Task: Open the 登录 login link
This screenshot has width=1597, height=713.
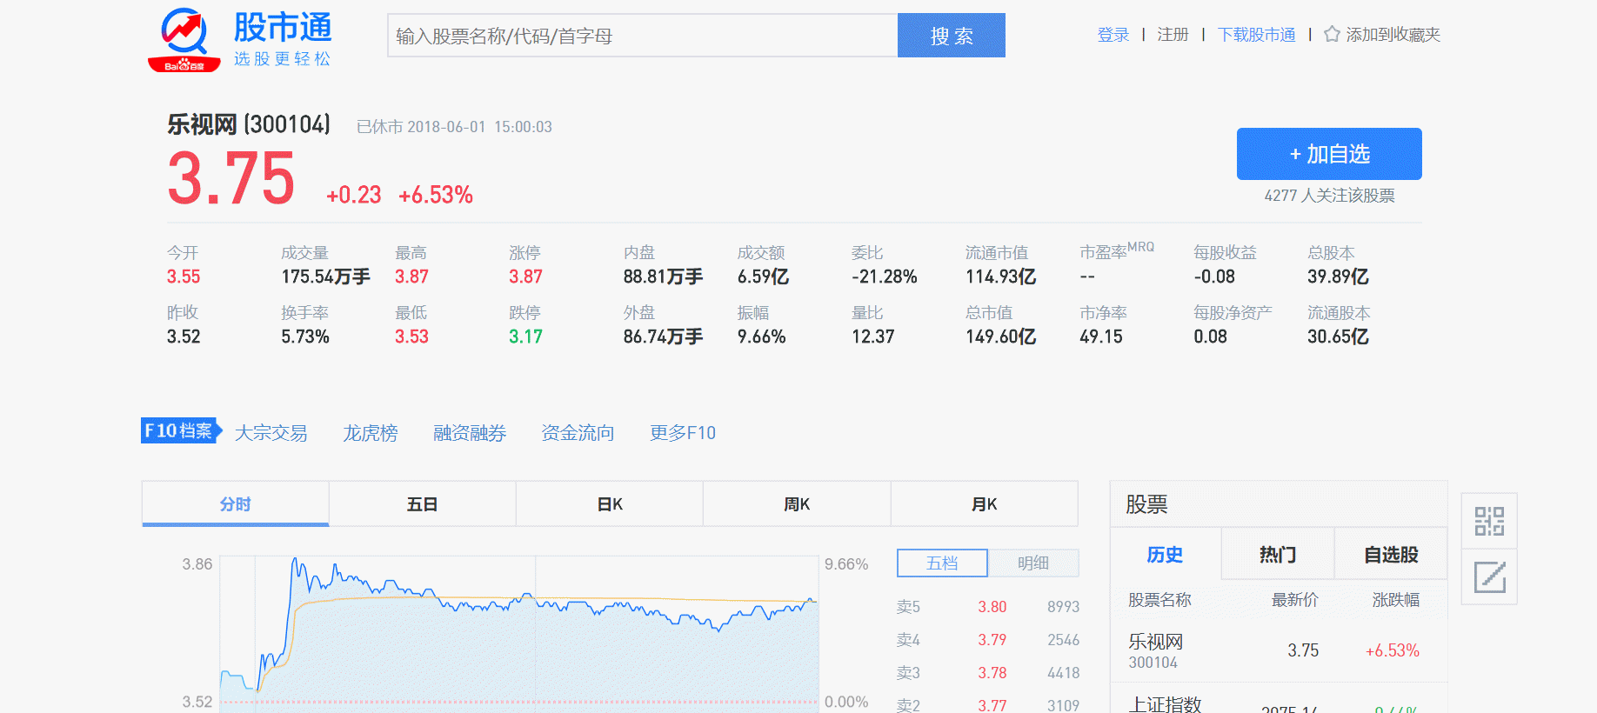Action: point(1113,35)
